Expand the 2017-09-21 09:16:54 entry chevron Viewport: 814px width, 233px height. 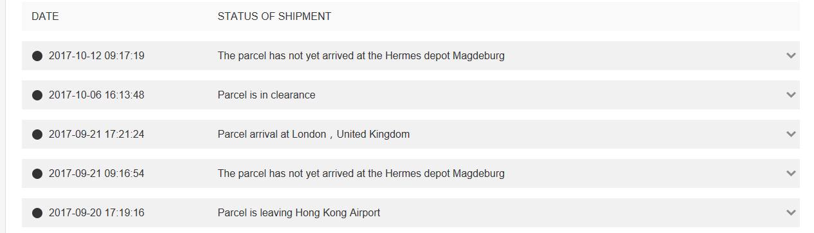click(791, 174)
